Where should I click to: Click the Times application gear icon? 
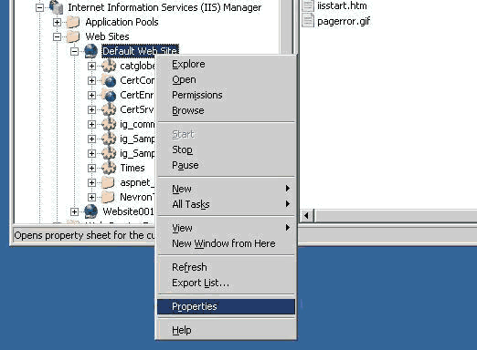109,168
